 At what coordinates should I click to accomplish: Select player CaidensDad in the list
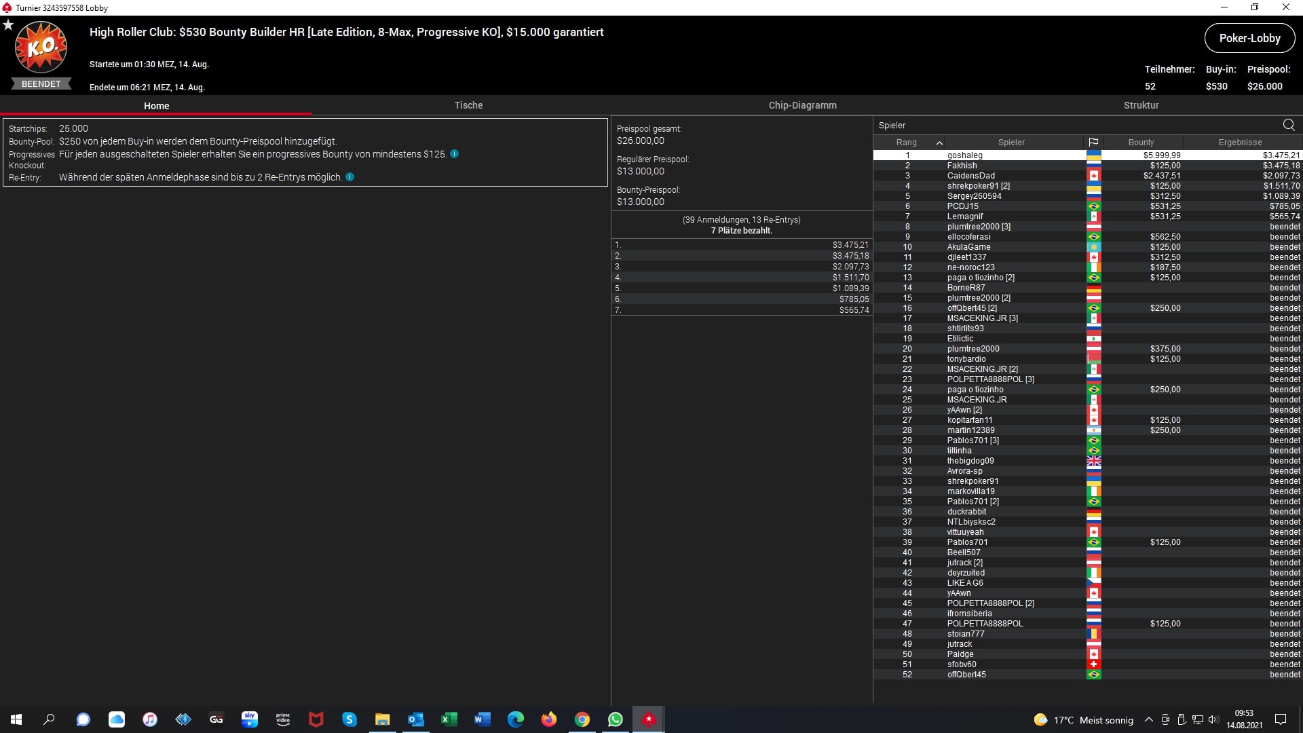click(x=970, y=176)
